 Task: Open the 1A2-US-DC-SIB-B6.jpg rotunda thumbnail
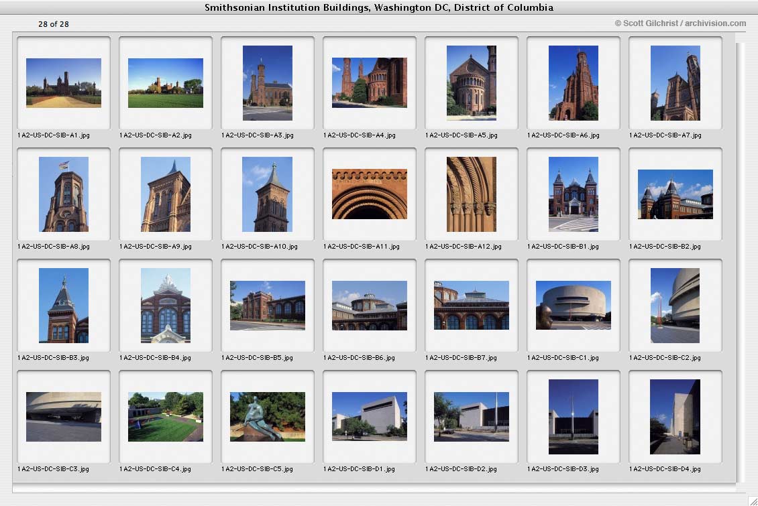tap(370, 305)
